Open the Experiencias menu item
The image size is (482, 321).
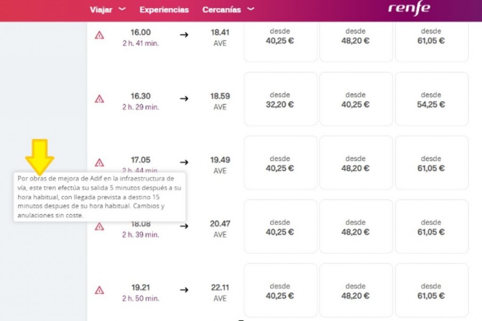tap(164, 9)
